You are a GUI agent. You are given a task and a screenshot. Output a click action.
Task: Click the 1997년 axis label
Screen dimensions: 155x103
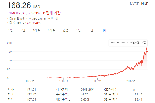pyautogui.click(x=64, y=81)
